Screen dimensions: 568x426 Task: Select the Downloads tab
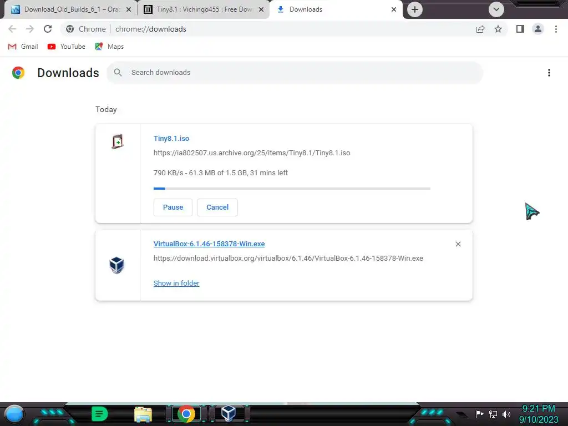click(x=337, y=9)
